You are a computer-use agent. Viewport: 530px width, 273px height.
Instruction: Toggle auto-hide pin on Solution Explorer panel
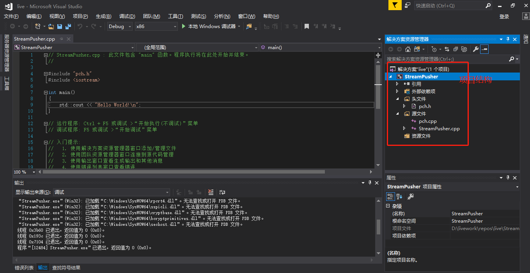508,39
